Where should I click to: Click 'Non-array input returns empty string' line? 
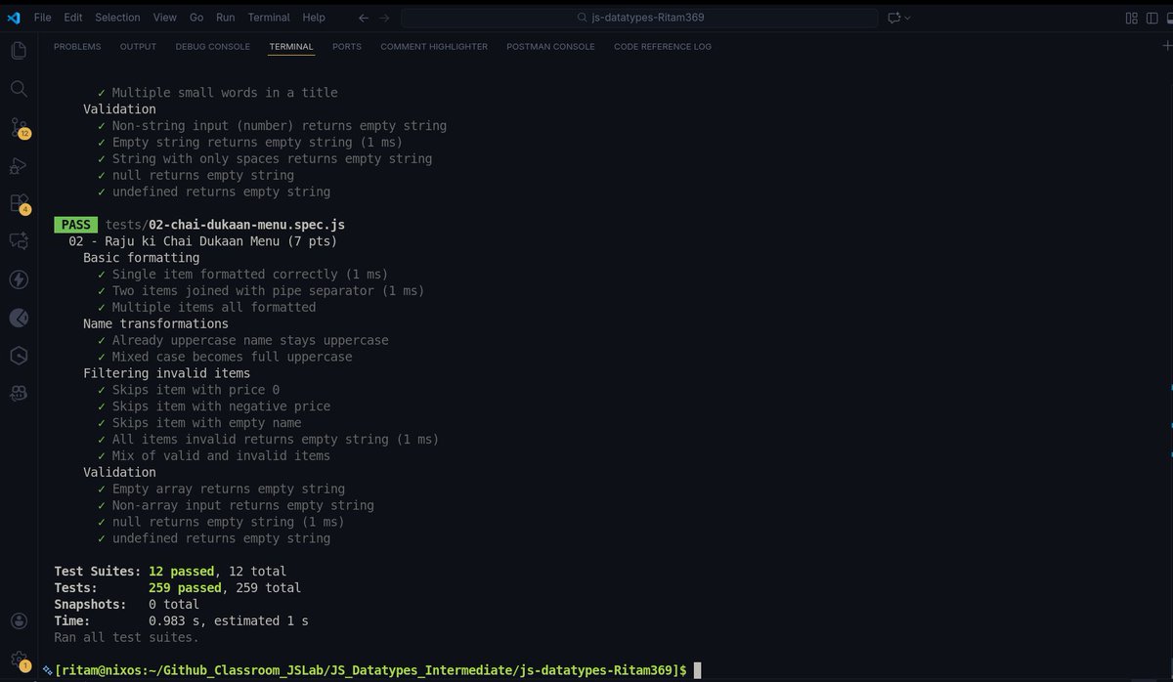tap(236, 505)
